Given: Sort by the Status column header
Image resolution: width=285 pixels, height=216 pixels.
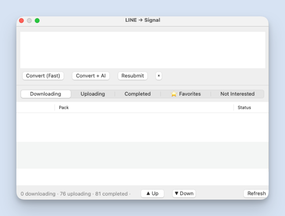Looking at the screenshot, I should (x=251, y=108).
